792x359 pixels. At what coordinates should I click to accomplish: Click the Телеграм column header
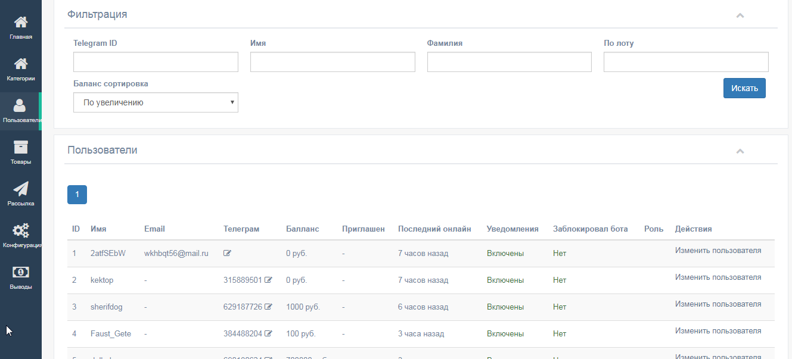(x=241, y=229)
